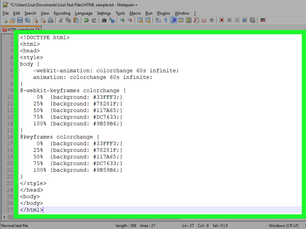
Task: Close the current document via toolbar icon
Action: click(35, 20)
